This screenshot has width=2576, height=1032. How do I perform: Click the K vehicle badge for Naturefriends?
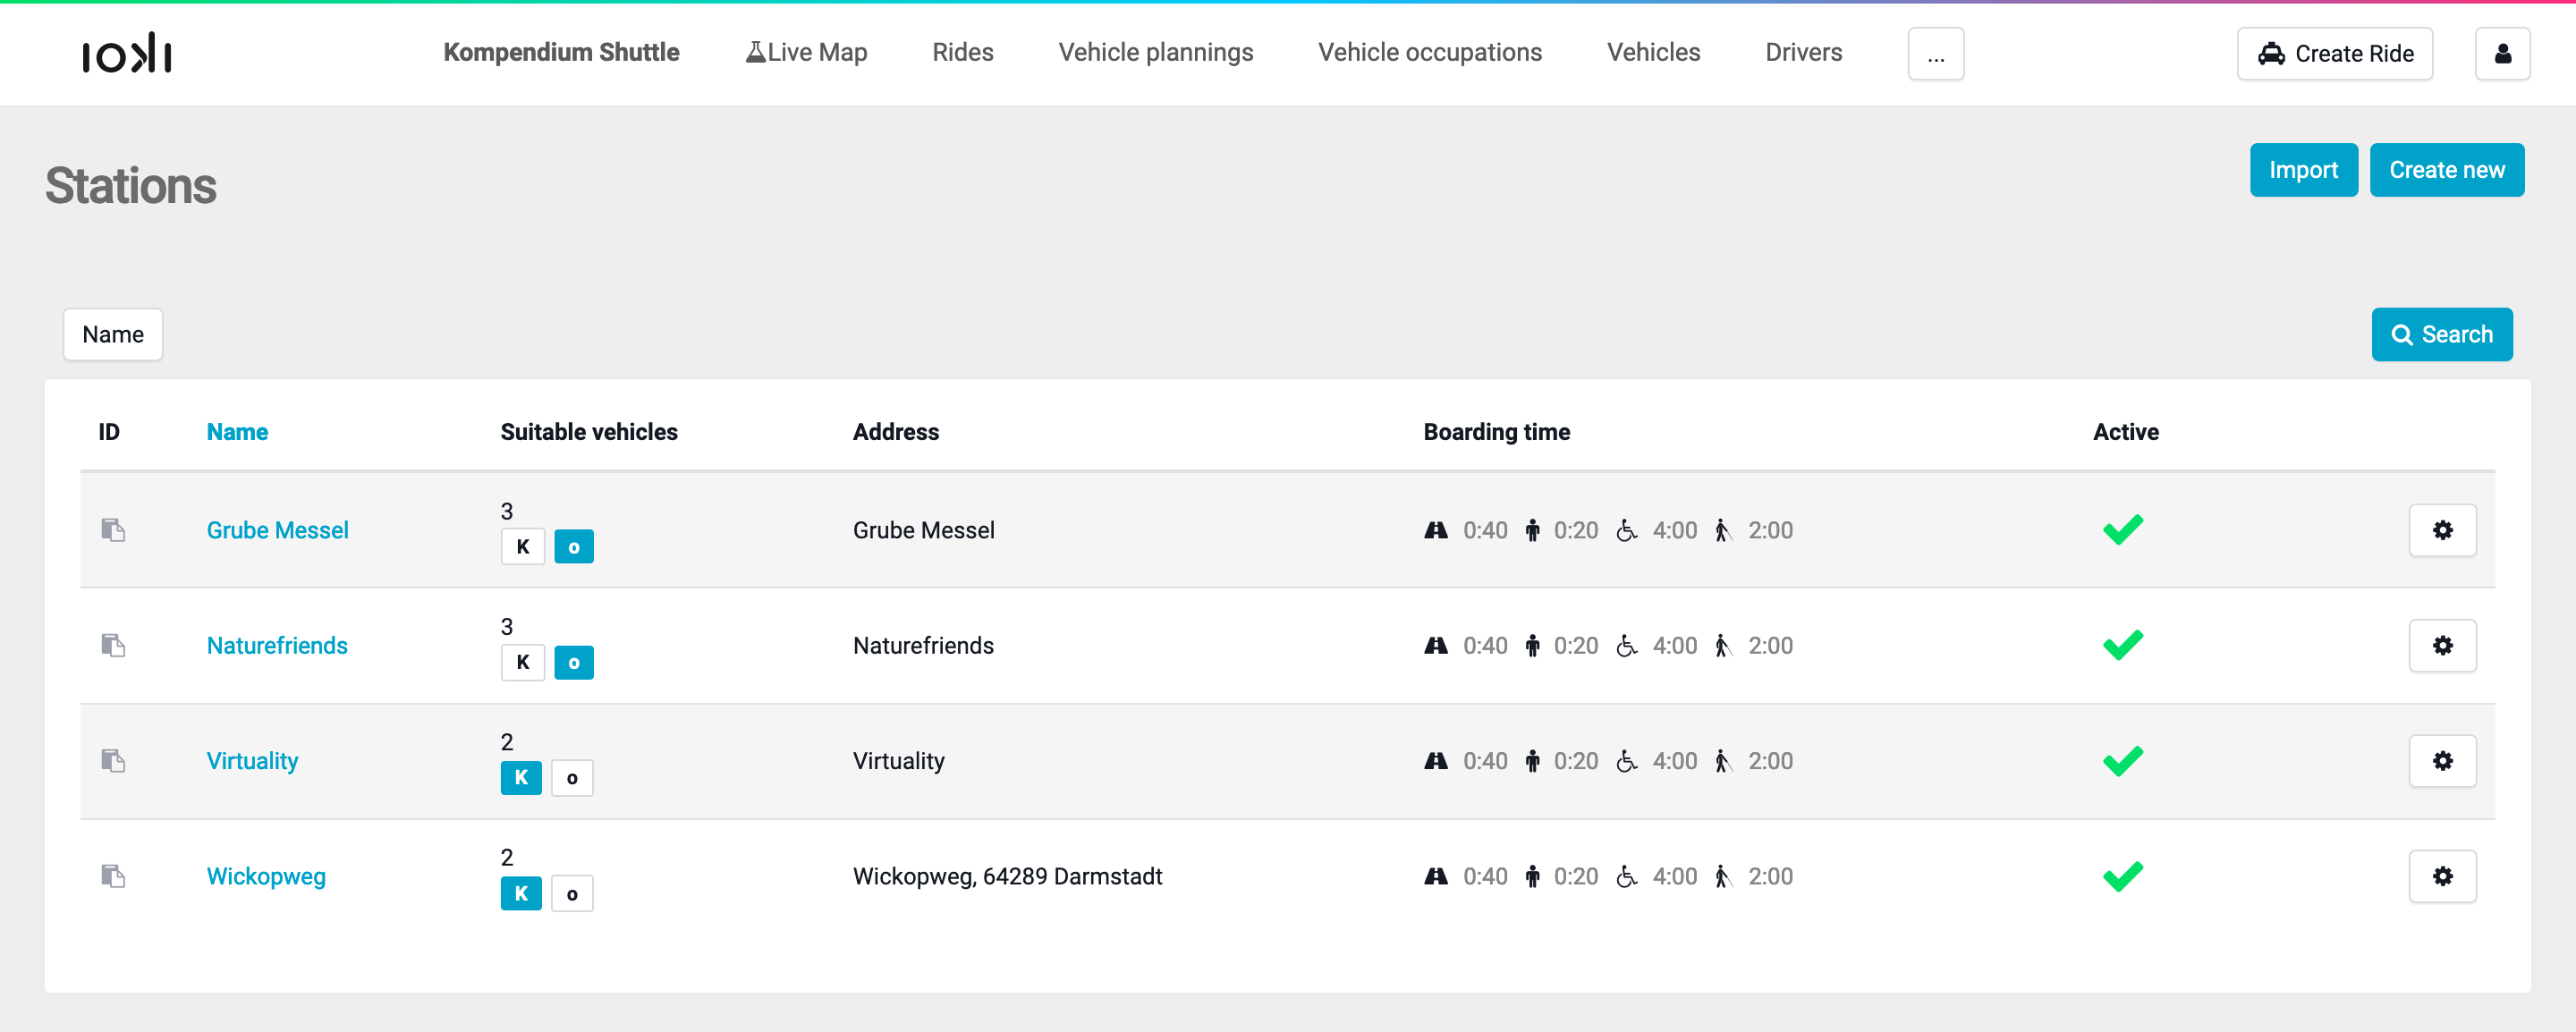click(x=523, y=662)
